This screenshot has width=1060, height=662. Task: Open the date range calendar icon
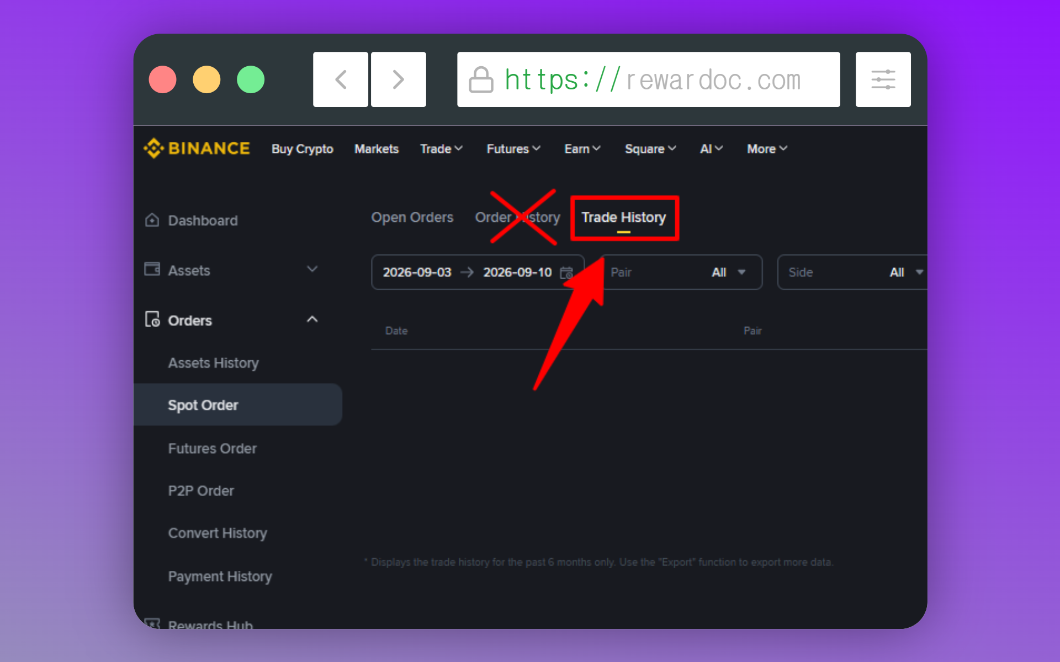566,273
